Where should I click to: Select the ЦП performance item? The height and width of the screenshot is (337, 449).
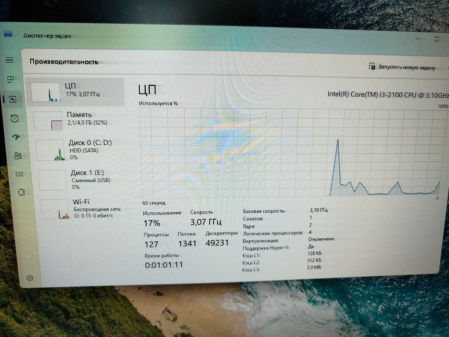(x=75, y=92)
